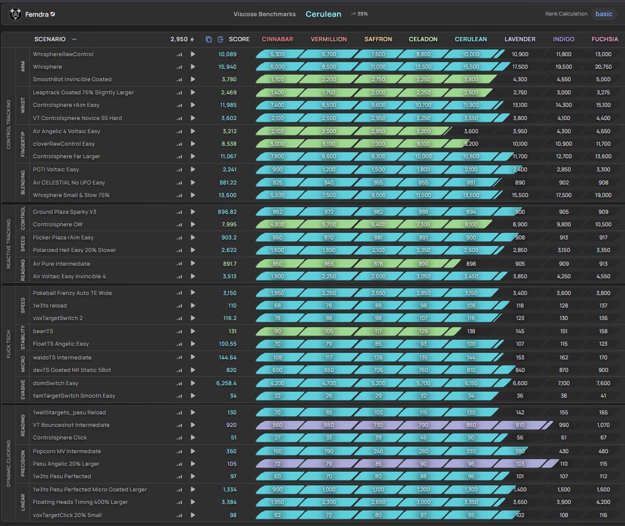625x526 pixels.
Task: Click the 1w2ts Pasu Perfected score 97
Action: pos(233,476)
